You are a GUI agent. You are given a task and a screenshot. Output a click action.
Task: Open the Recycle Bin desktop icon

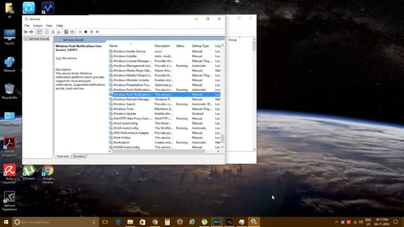9,91
